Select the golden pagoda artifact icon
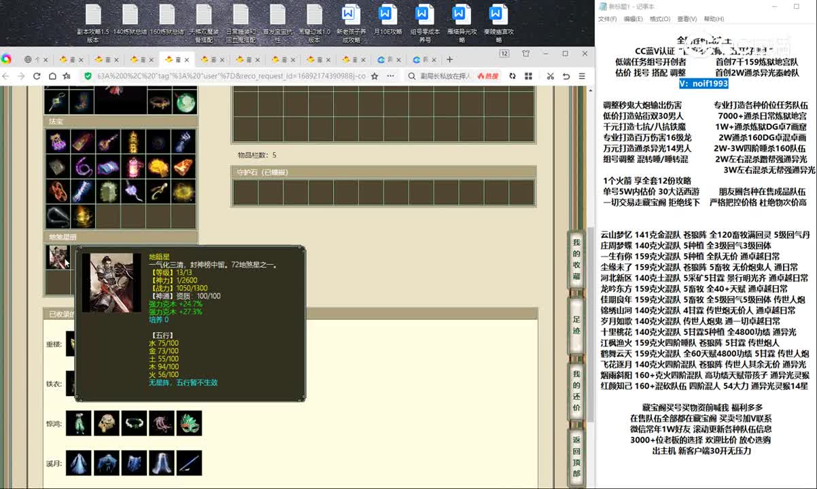Viewport: 817px width, 489px height. [x=133, y=142]
